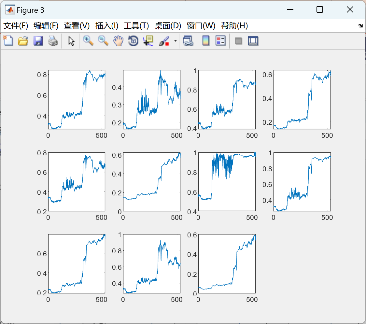Insert a Colorbar
This screenshot has width=366, height=324.
[206, 41]
